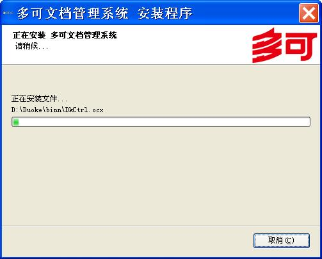Click the small edoc icon in title bar
Image resolution: width=322 pixels, height=259 pixels.
8,13
